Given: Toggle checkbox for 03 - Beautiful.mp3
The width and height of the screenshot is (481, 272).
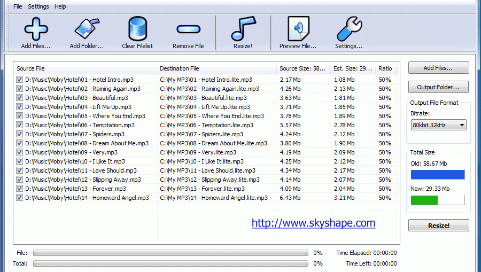Looking at the screenshot, I should point(20,98).
